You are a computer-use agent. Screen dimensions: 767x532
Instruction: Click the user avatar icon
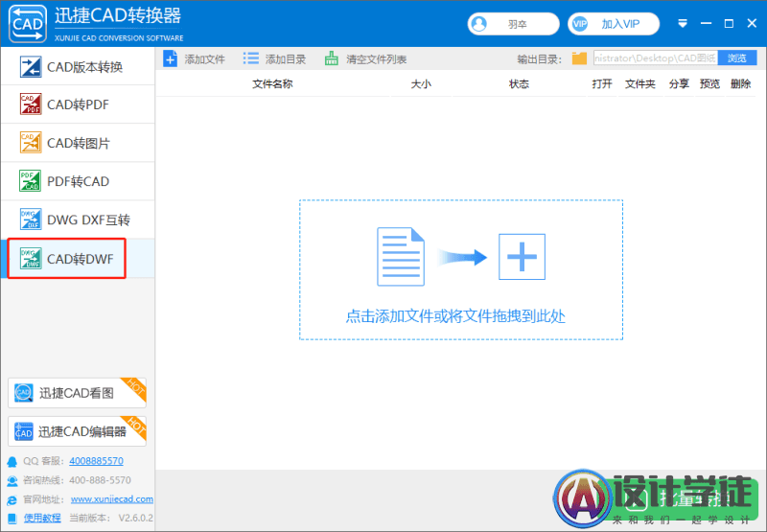(x=480, y=24)
